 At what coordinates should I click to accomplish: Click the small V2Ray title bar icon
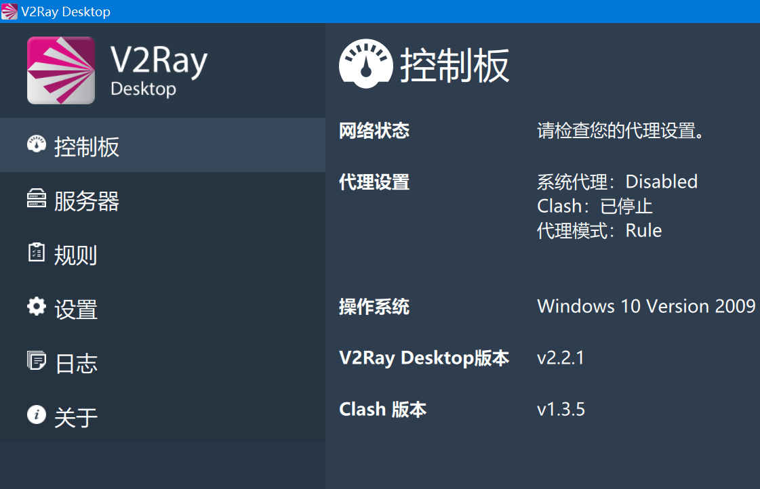tap(9, 12)
